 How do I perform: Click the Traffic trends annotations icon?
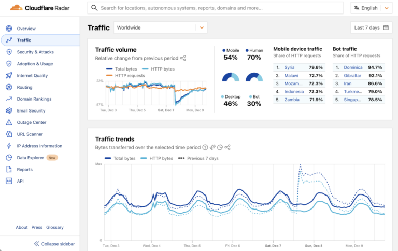click(x=212, y=147)
